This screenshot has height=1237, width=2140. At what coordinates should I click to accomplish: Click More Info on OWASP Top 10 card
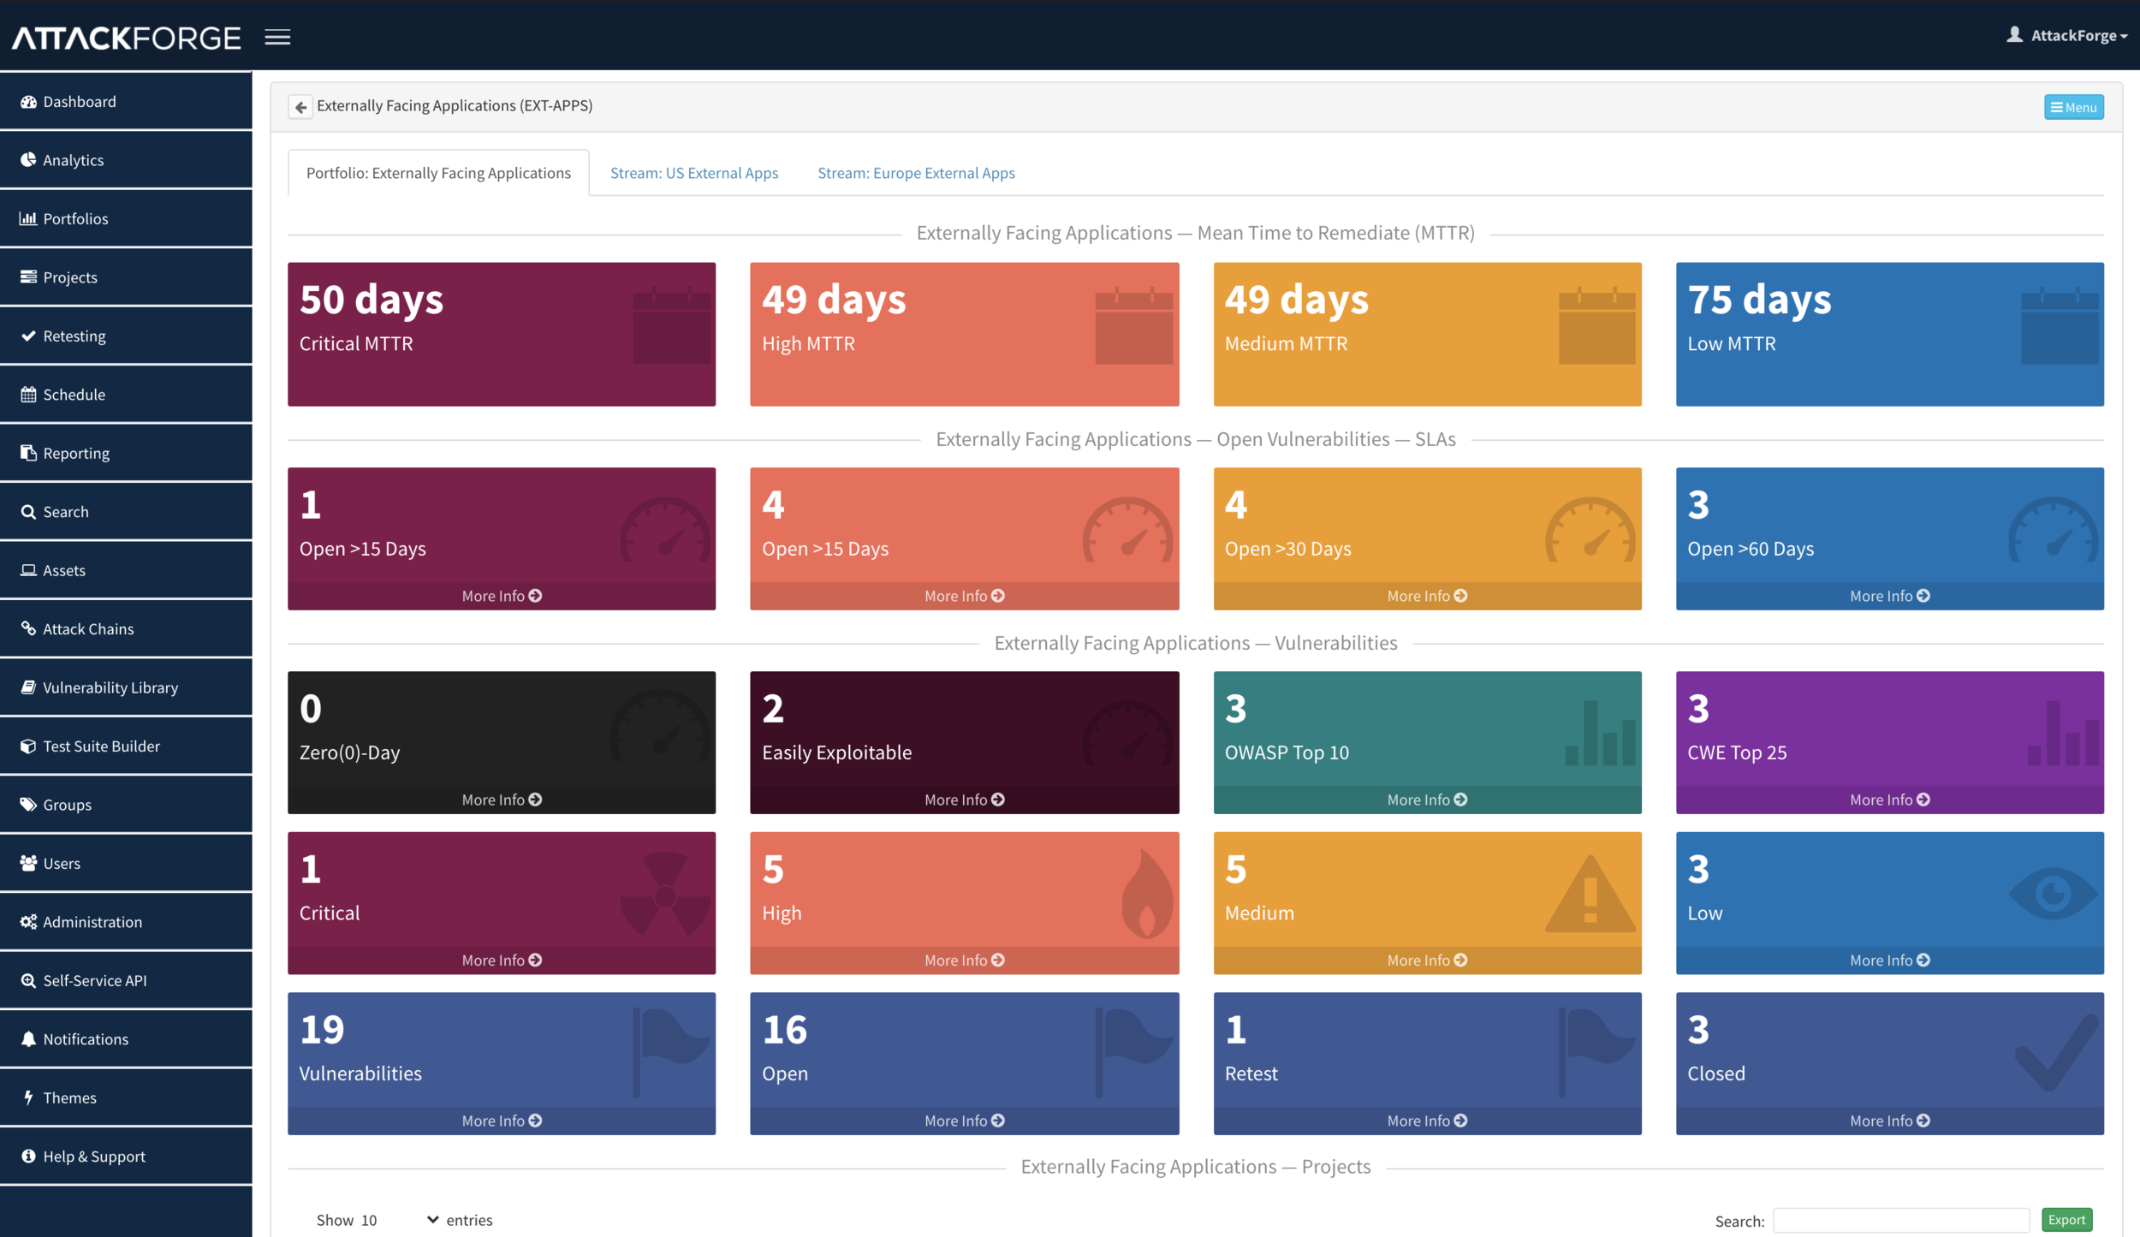tap(1426, 800)
